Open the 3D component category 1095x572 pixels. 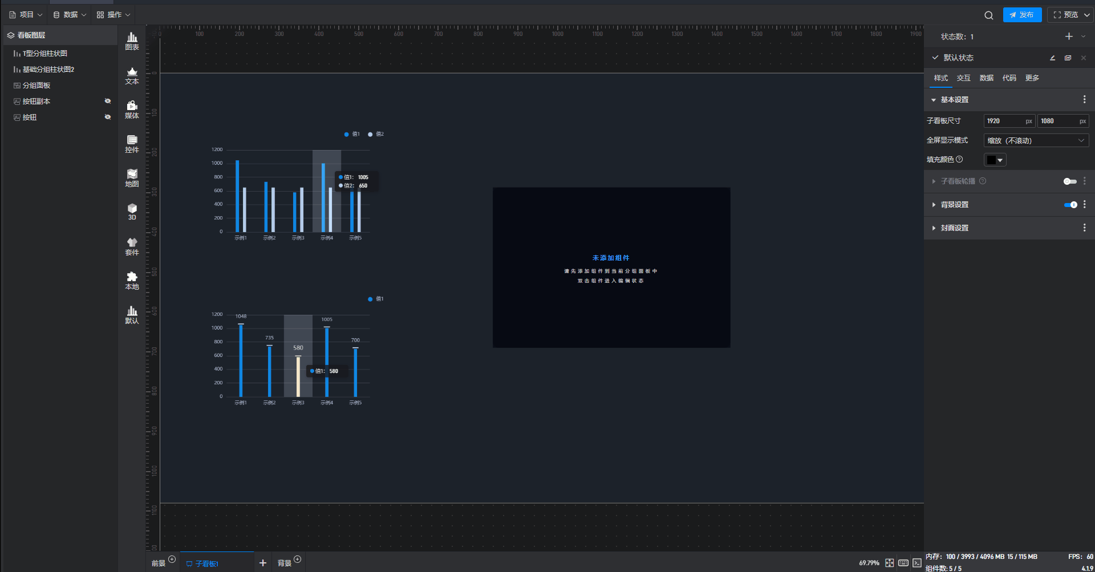pyautogui.click(x=132, y=212)
